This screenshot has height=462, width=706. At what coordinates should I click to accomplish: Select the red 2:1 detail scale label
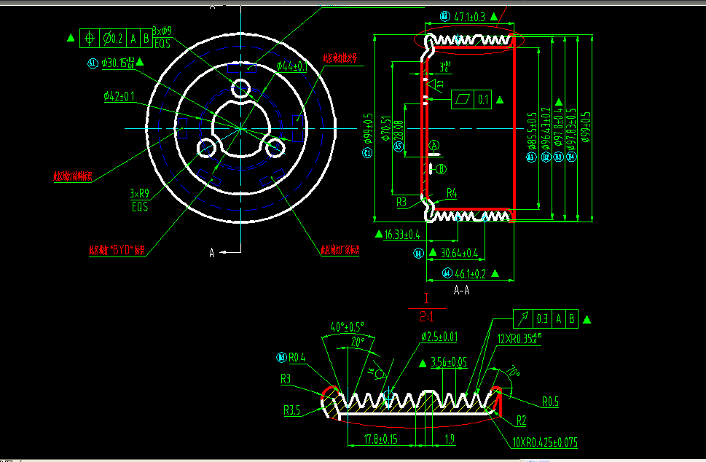click(x=426, y=317)
